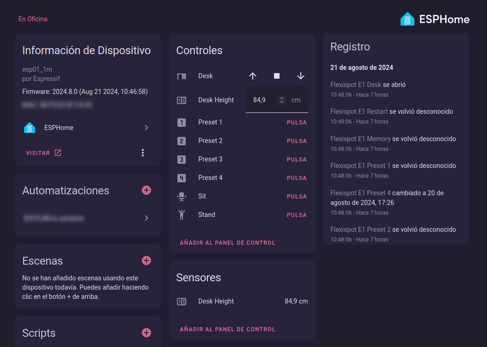Open the blurred automation entry chevron

tap(146, 218)
